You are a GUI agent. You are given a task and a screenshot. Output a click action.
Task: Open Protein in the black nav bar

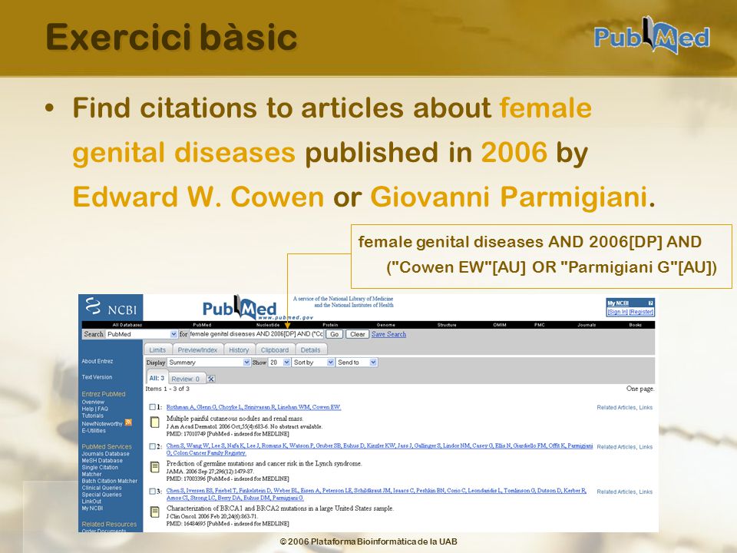point(330,325)
